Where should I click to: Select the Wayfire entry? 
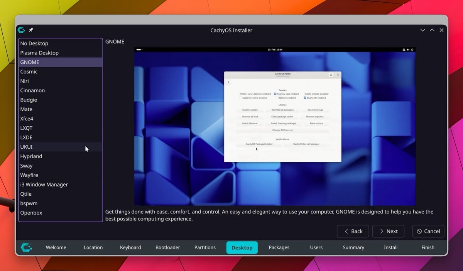click(61, 175)
